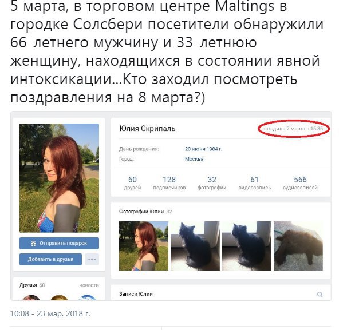Open the second photo of black cat
Screen dimensions: 351x330
tap(195, 246)
